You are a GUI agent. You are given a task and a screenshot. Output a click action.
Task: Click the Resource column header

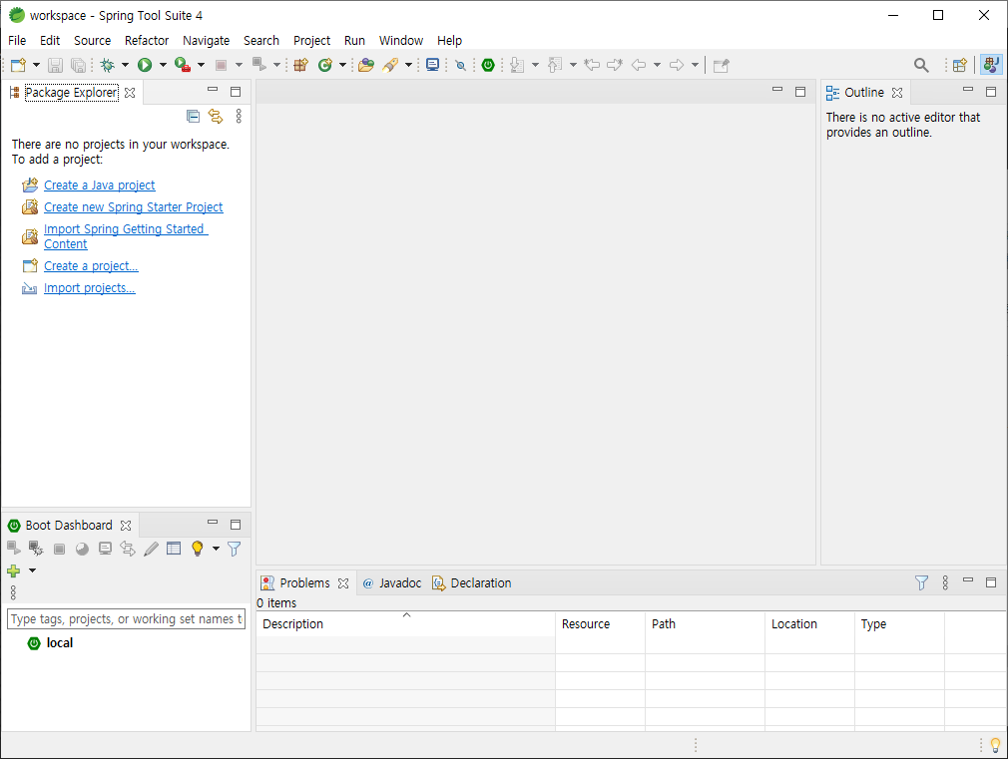click(600, 624)
